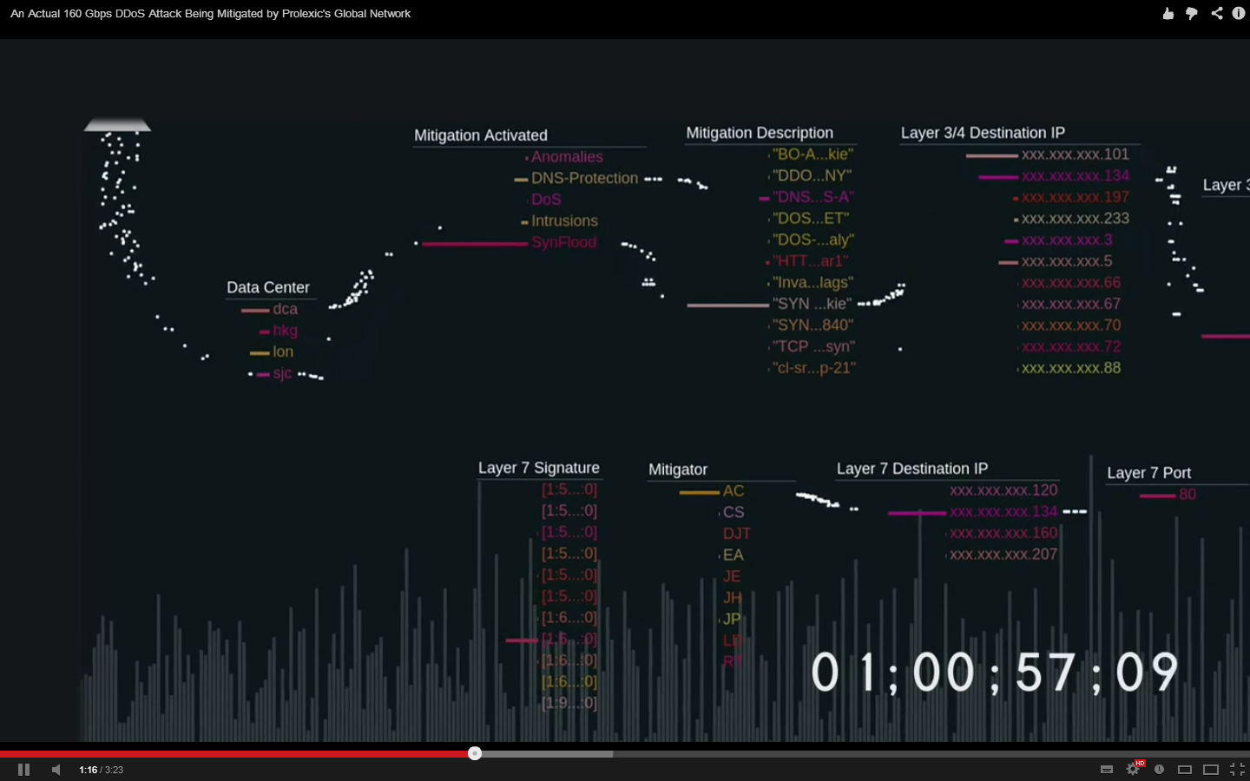
Task: Enable theater mode with the small player icon
Action: tap(1185, 769)
